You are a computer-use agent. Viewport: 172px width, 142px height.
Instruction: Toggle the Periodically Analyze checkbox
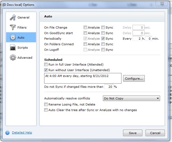(x=85, y=39)
